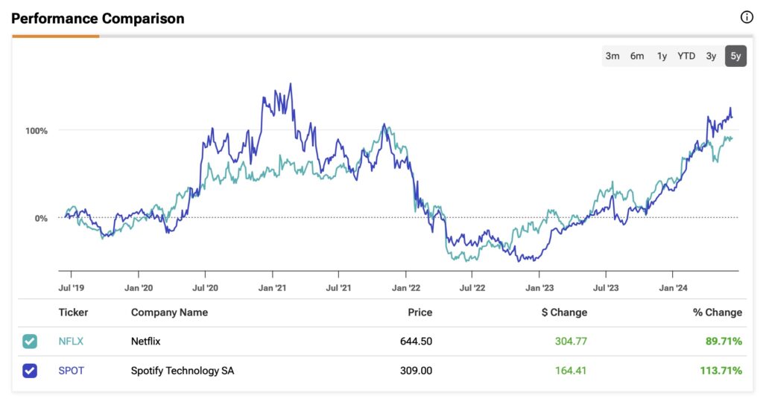Screen dimensions: 763x401
Task: Click the Ticker column header
Action: 73,312
